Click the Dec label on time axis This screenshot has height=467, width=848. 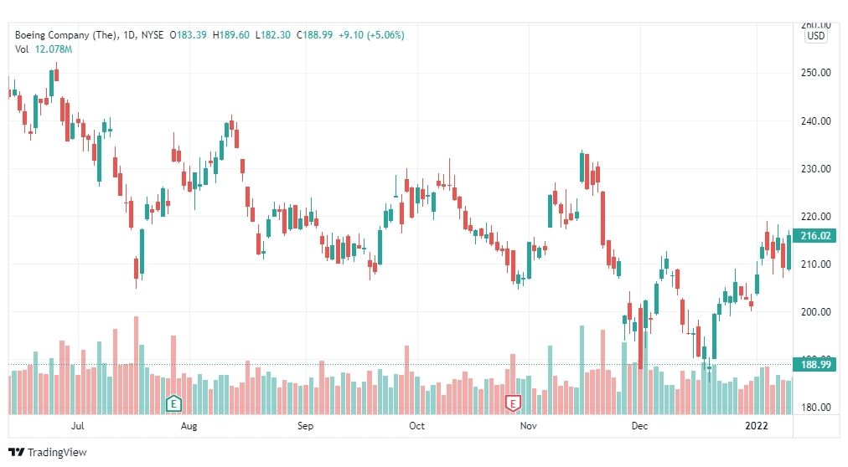639,426
